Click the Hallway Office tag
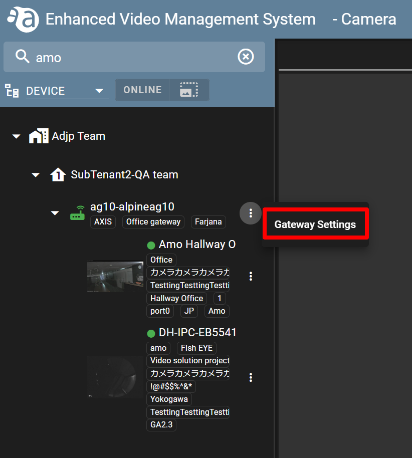This screenshot has height=458, width=412. 176,298
